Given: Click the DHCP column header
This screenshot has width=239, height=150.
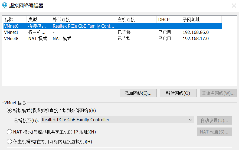Looking at the screenshot, I should coord(168,19).
